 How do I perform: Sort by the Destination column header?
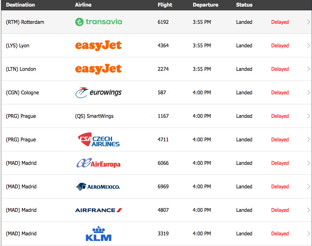[20, 5]
